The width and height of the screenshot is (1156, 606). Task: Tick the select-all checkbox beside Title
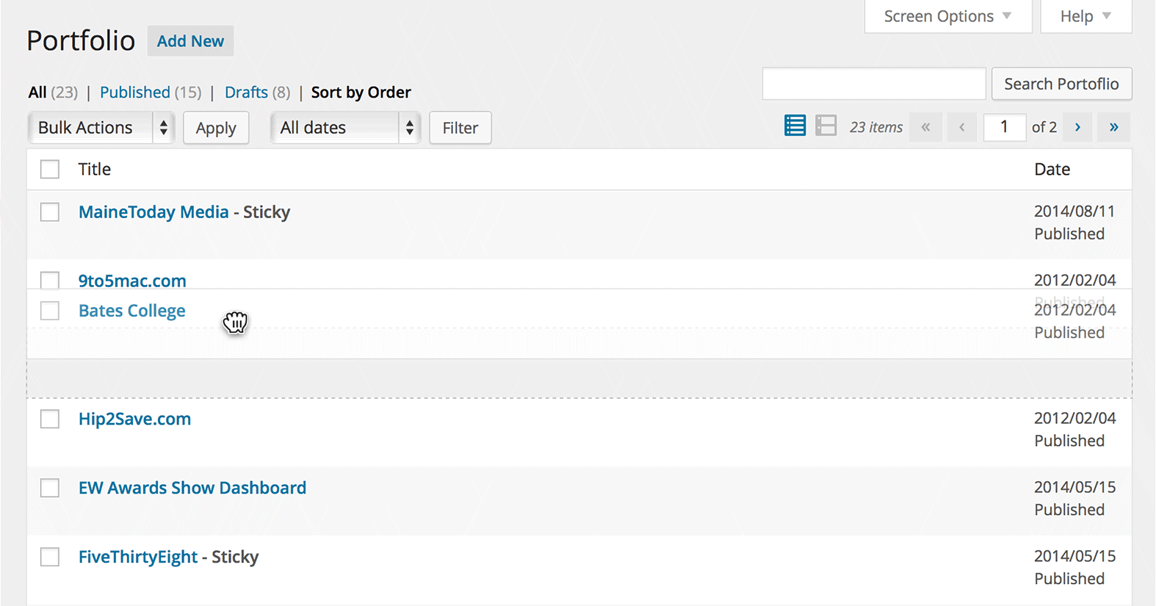coord(50,170)
